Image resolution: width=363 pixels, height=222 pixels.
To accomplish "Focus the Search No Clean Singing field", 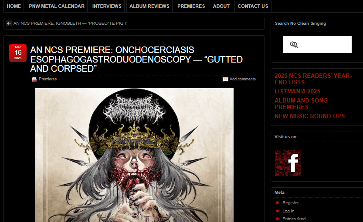I will 317,45.
